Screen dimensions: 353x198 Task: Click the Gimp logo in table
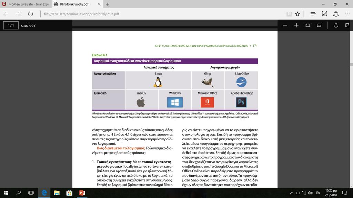point(207,82)
